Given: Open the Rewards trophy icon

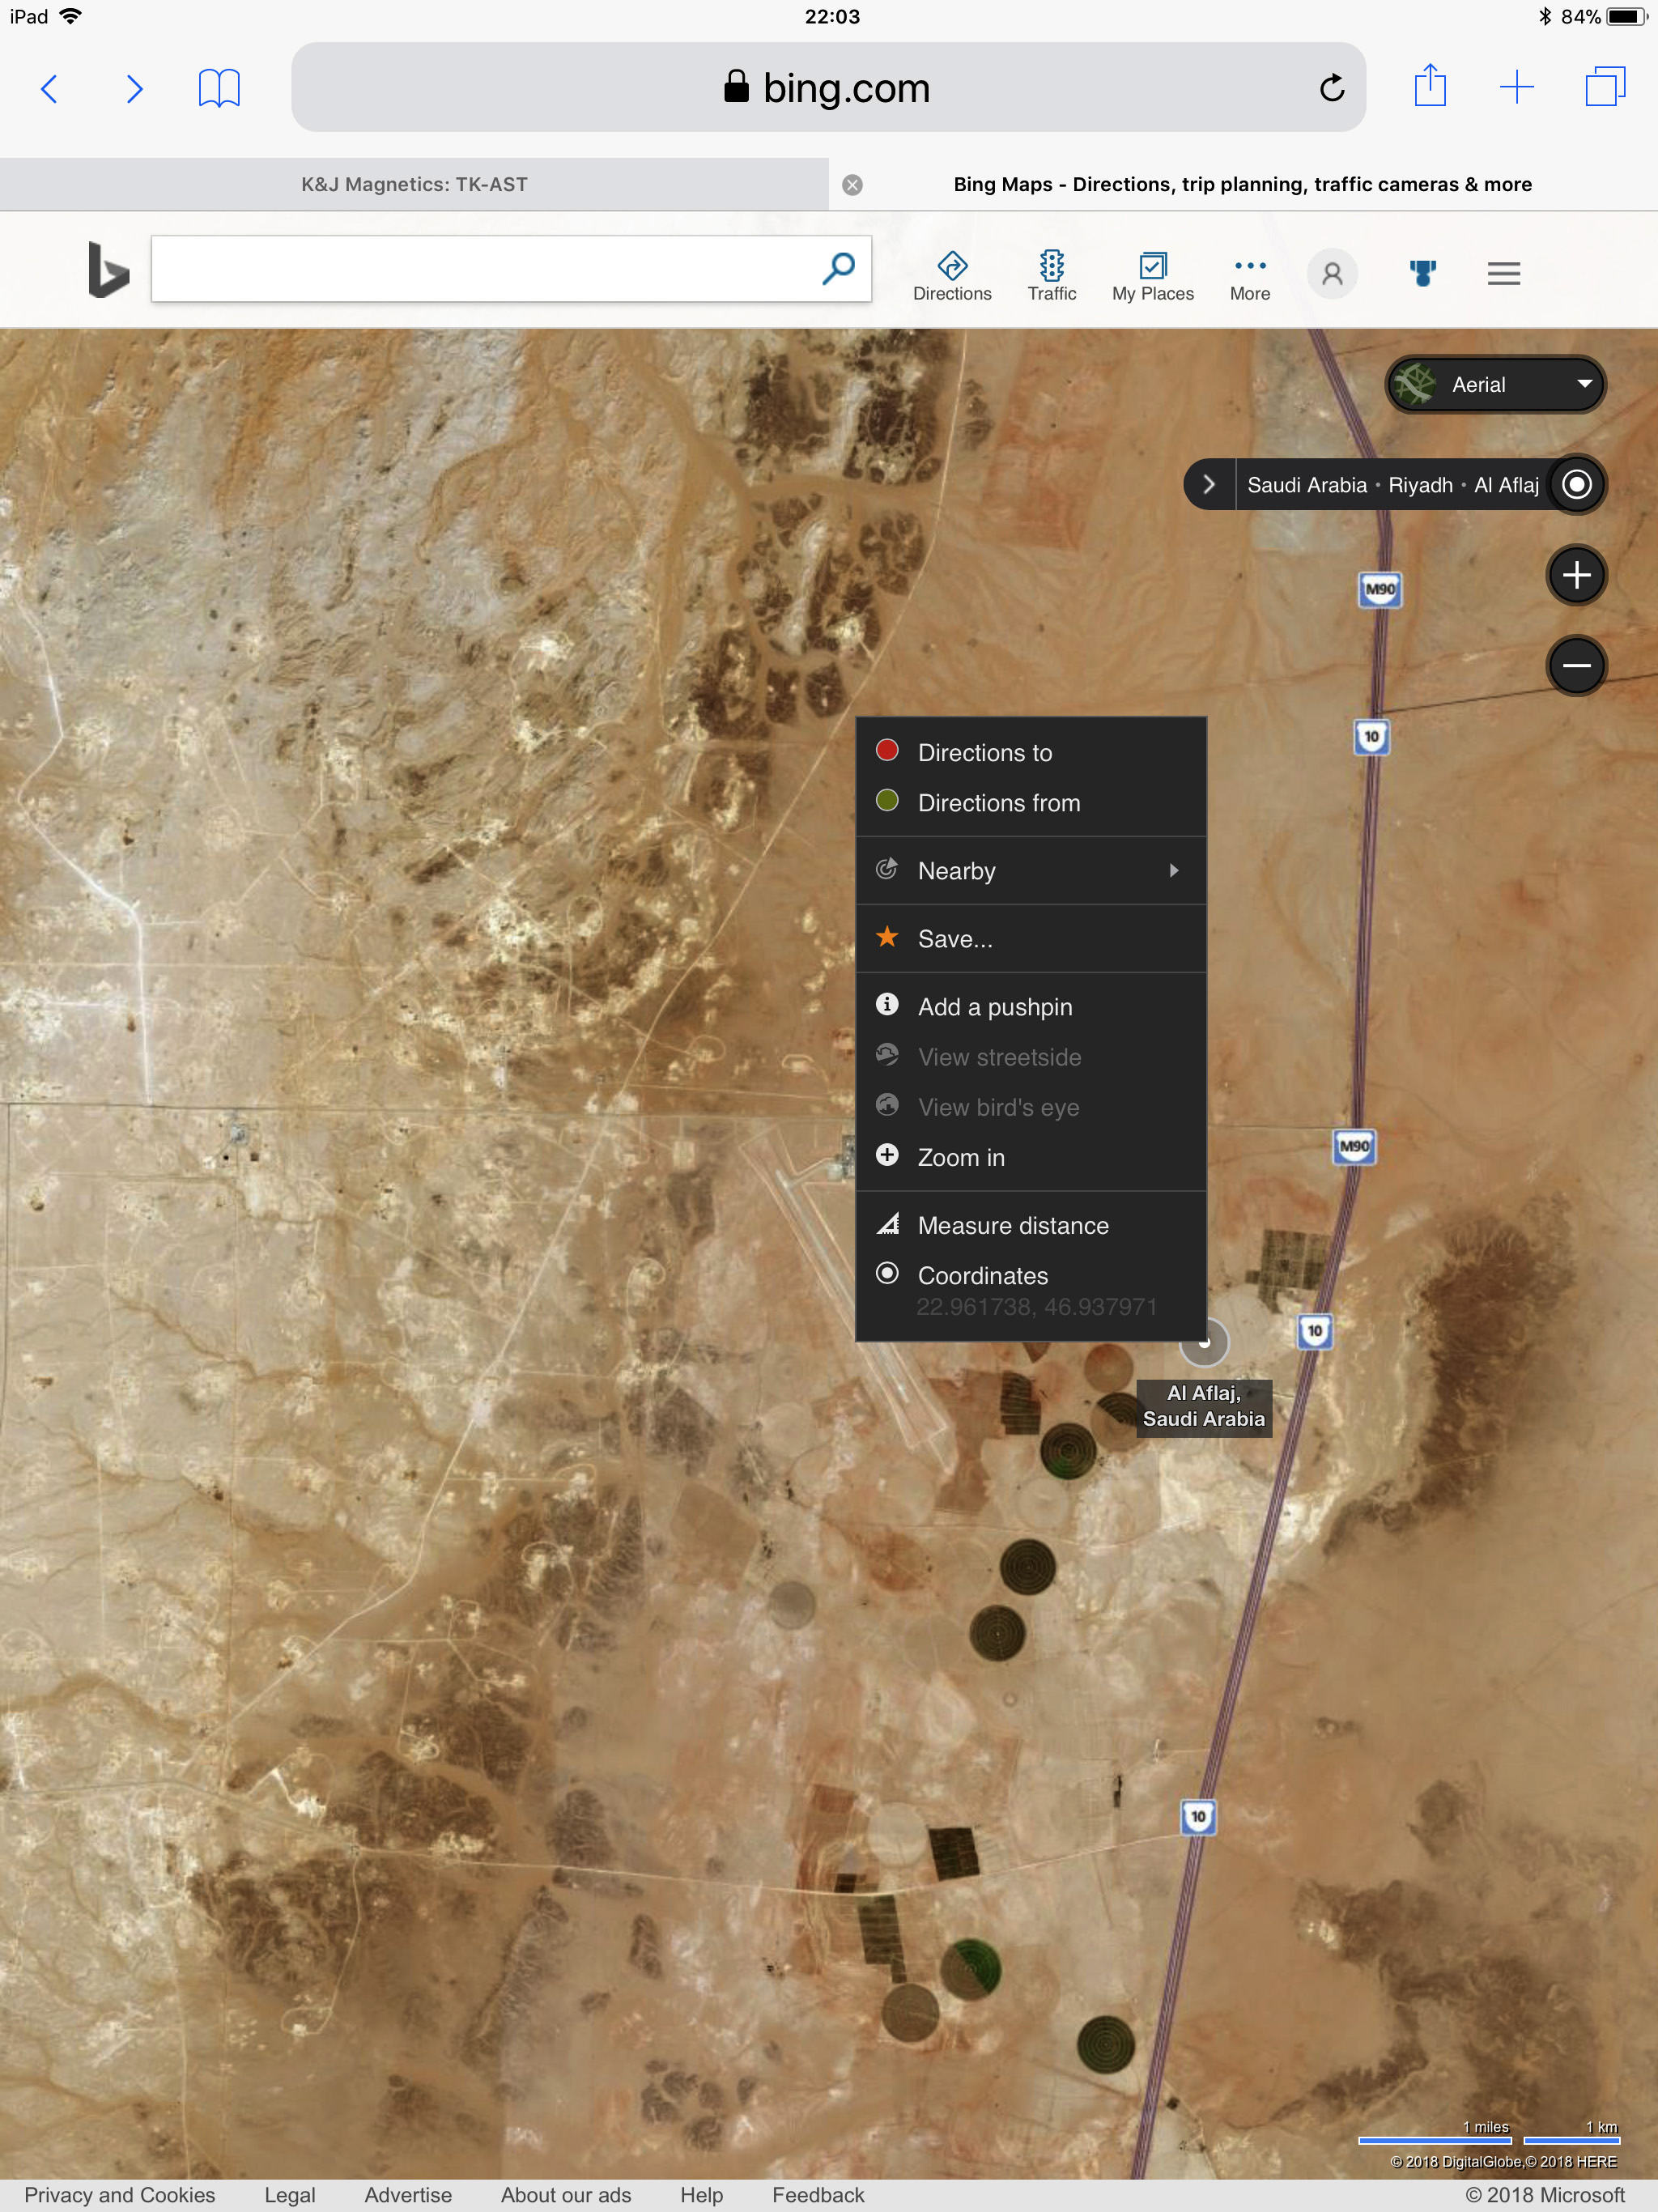Looking at the screenshot, I should (x=1422, y=273).
